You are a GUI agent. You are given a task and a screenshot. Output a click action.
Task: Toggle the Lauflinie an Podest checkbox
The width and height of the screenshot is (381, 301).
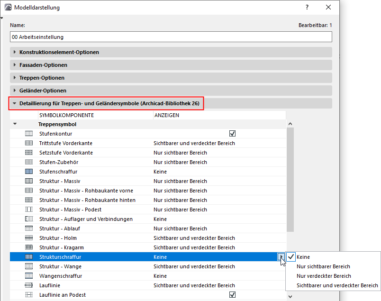click(x=232, y=295)
